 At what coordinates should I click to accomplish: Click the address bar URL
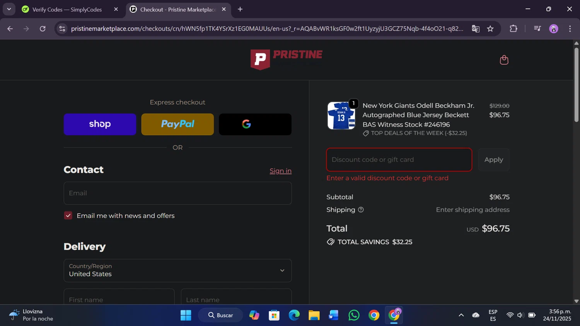click(267, 29)
